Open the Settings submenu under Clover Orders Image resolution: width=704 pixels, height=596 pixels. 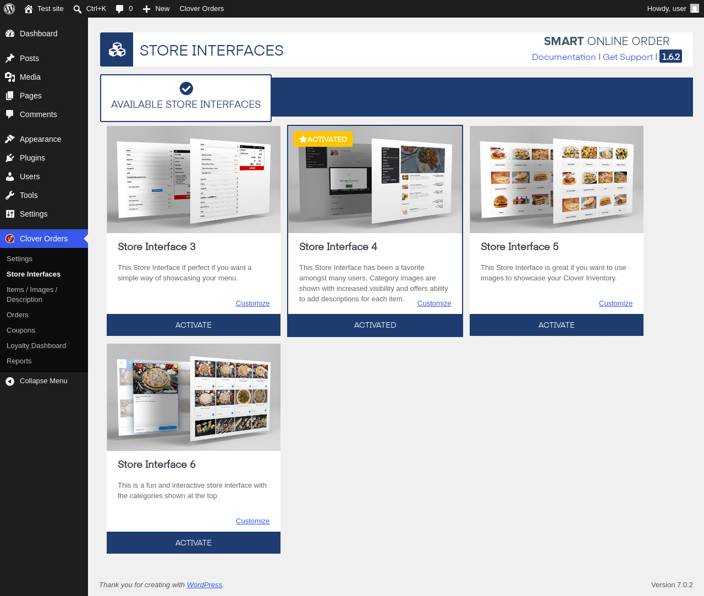click(x=19, y=259)
